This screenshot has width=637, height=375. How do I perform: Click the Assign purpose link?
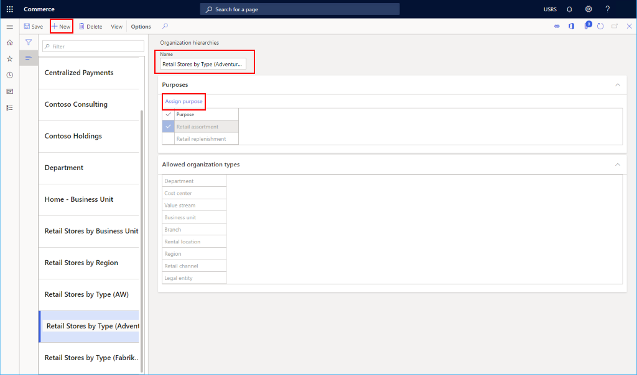point(184,101)
